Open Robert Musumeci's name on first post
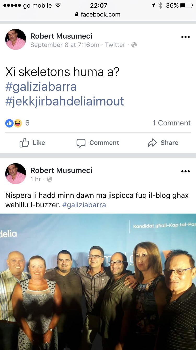196x350 pixels. tap(61, 36)
